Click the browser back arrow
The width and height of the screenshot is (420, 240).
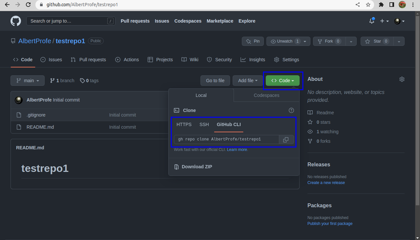(7, 5)
